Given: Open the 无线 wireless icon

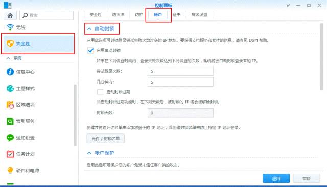Looking at the screenshot, I should point(10,27).
